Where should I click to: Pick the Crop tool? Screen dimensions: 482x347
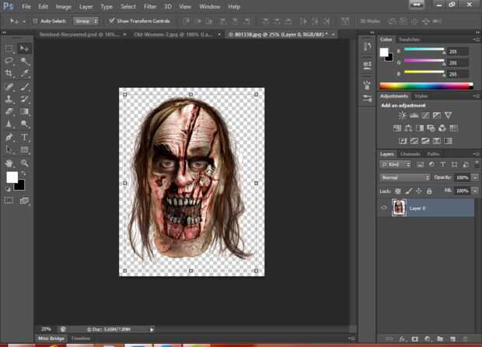click(9, 73)
